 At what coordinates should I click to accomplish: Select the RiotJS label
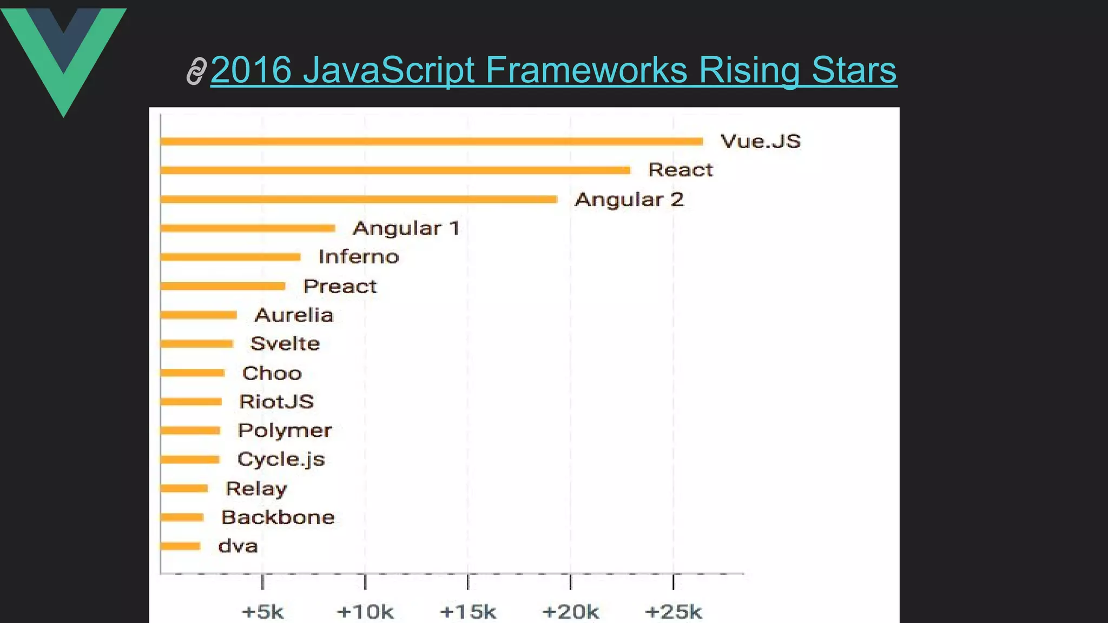click(x=276, y=401)
